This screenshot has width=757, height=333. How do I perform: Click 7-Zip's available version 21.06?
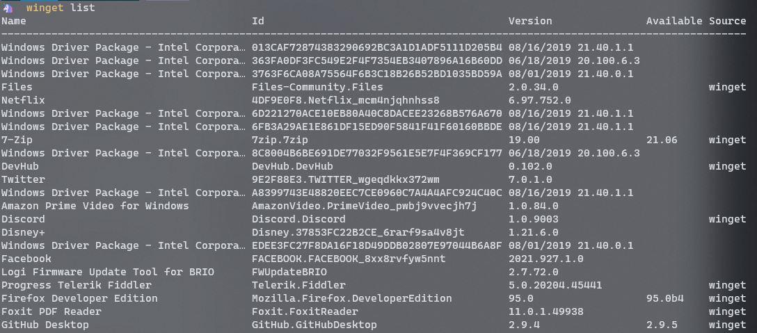click(662, 140)
